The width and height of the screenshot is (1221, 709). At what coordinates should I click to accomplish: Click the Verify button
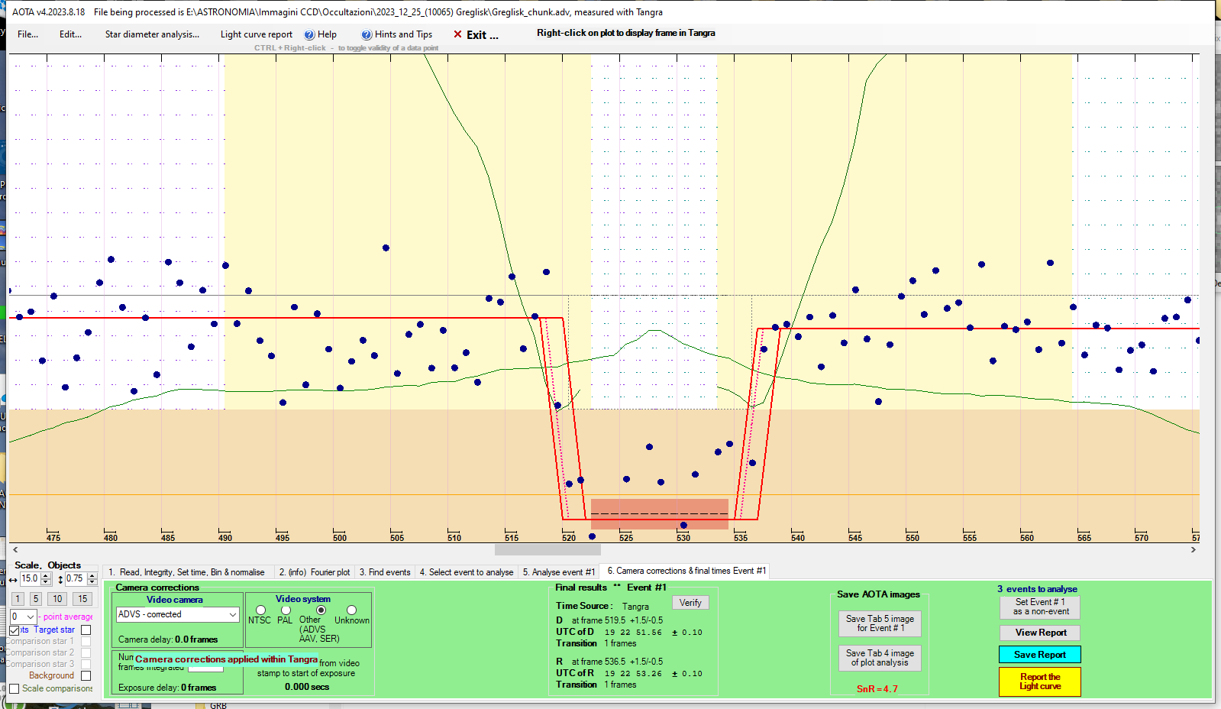690,603
